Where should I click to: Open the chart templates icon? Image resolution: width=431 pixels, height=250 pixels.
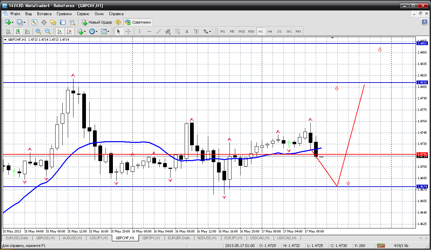click(x=104, y=31)
